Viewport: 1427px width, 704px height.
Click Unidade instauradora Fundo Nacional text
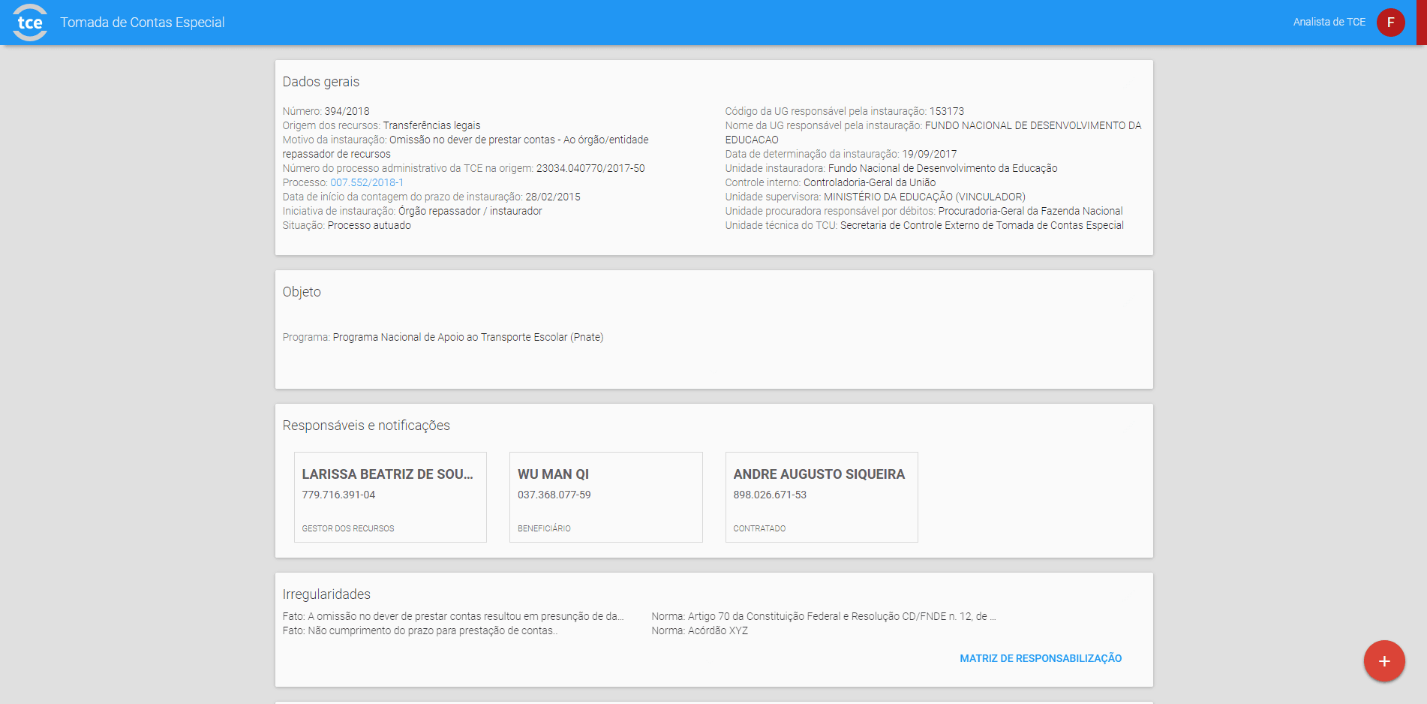[x=891, y=168]
